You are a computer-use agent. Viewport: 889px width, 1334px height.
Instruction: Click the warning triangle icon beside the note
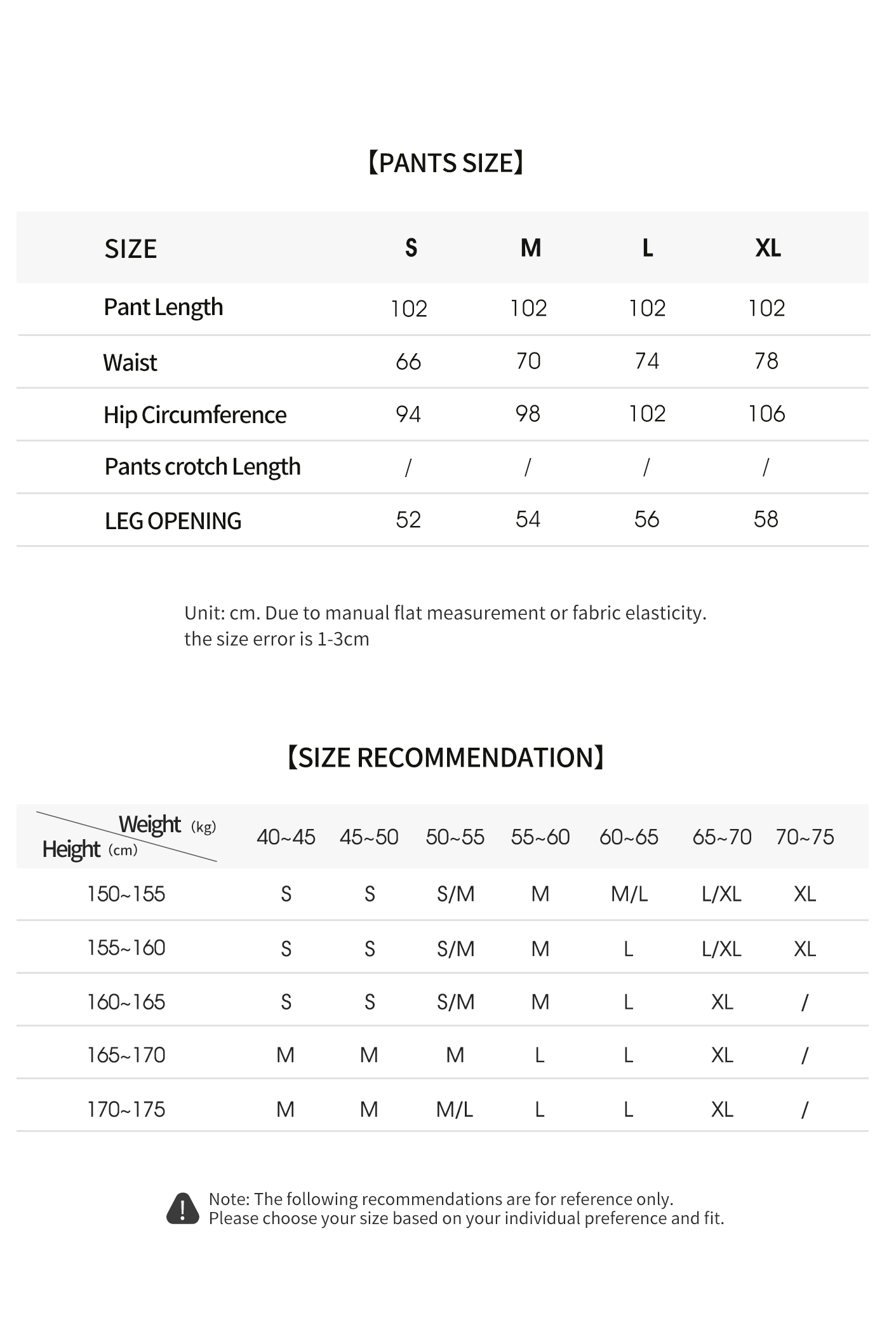point(183,1208)
